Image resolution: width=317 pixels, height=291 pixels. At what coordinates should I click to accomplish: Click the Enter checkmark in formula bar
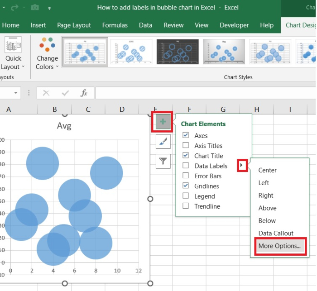click(65, 93)
